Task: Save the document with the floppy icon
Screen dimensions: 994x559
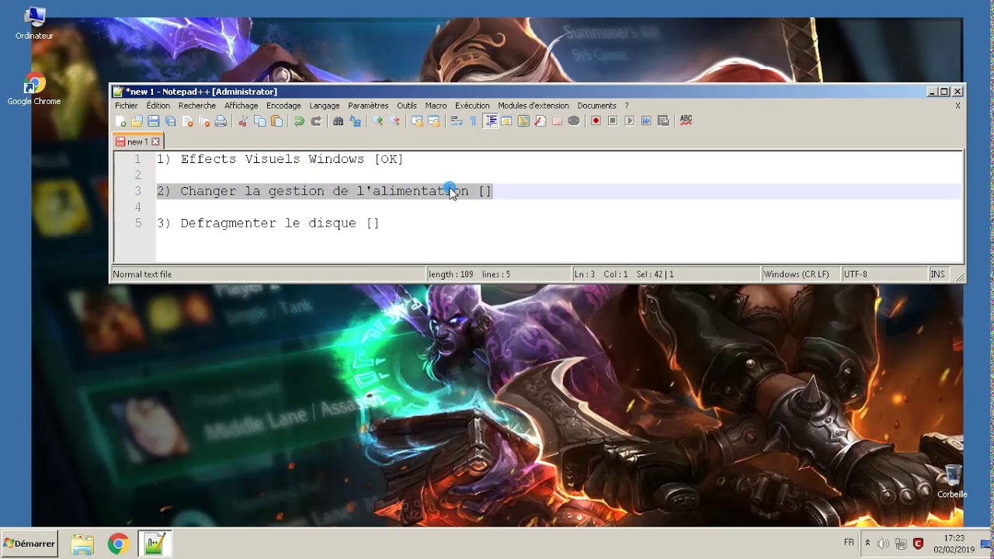Action: [x=153, y=121]
